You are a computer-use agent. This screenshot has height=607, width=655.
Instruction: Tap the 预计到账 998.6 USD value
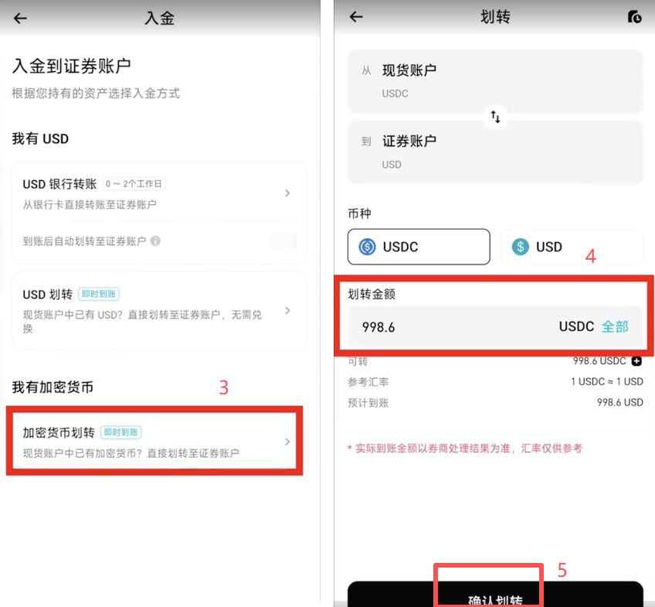pyautogui.click(x=620, y=403)
